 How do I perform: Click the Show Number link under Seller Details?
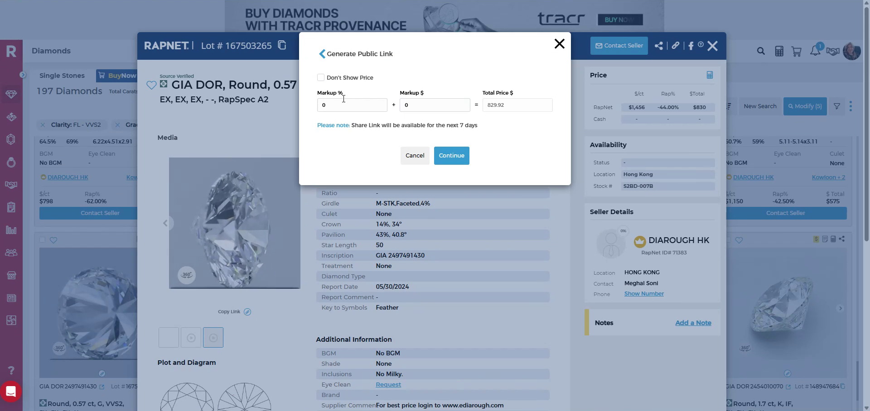tap(644, 293)
